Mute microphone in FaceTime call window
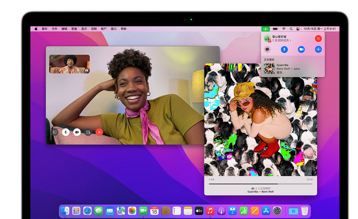358x219 pixels. coord(66,132)
